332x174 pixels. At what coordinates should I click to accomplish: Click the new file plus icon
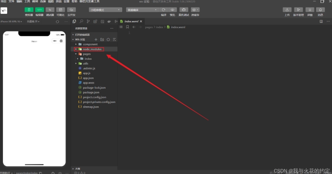pos(96,40)
